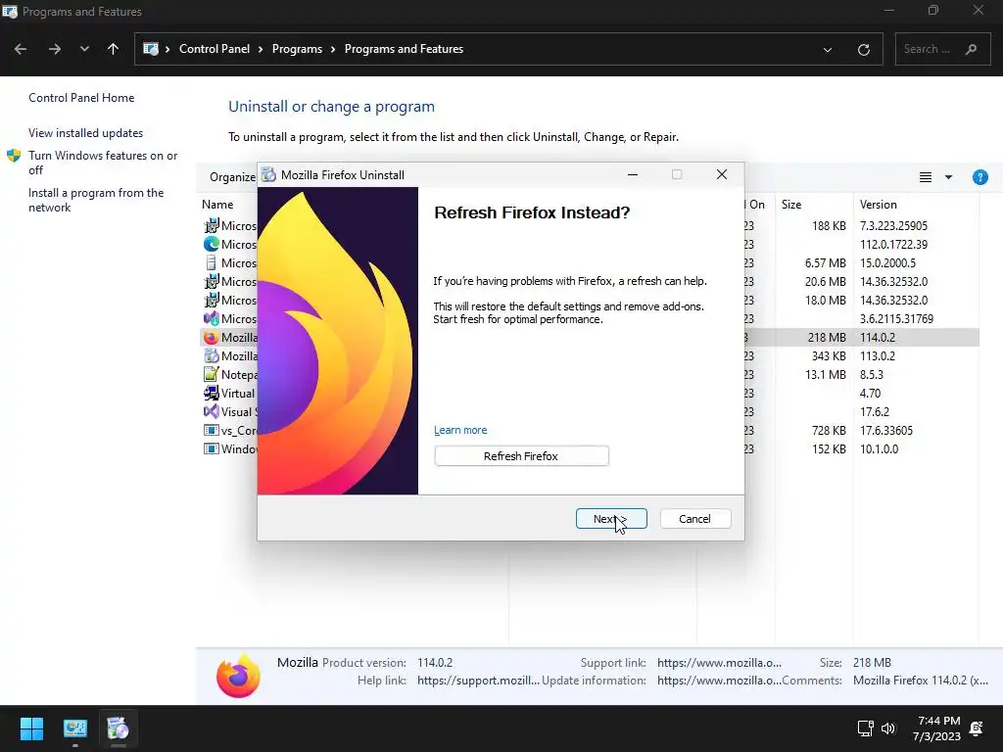The width and height of the screenshot is (1003, 752).
Task: Select the Mozilla Firefox icon in the list
Action: [x=212, y=338]
